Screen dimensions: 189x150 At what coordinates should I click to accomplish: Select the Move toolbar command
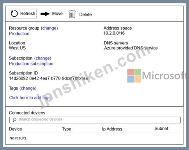point(57,13)
